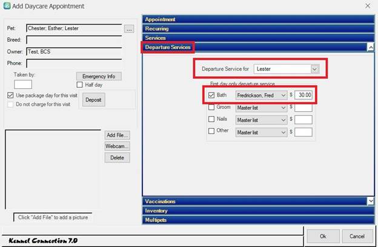Viewport: 378px width, 247px height.
Task: Click the Webcam... button
Action: pos(117,146)
